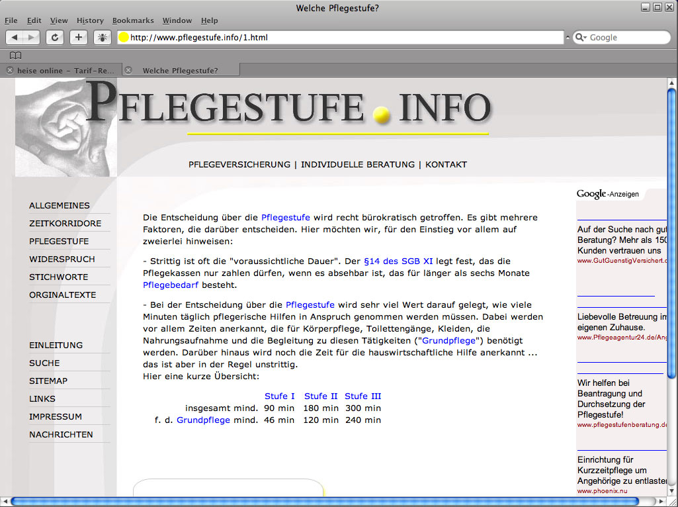The image size is (678, 507).
Task: Open SUCHE in sidebar
Action: (44, 363)
